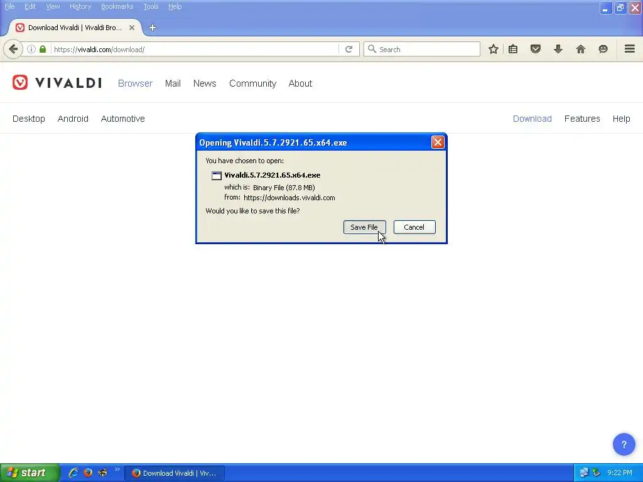Image resolution: width=643 pixels, height=482 pixels.
Task: Click the 9:22 PM clock in the tray
Action: (x=620, y=473)
